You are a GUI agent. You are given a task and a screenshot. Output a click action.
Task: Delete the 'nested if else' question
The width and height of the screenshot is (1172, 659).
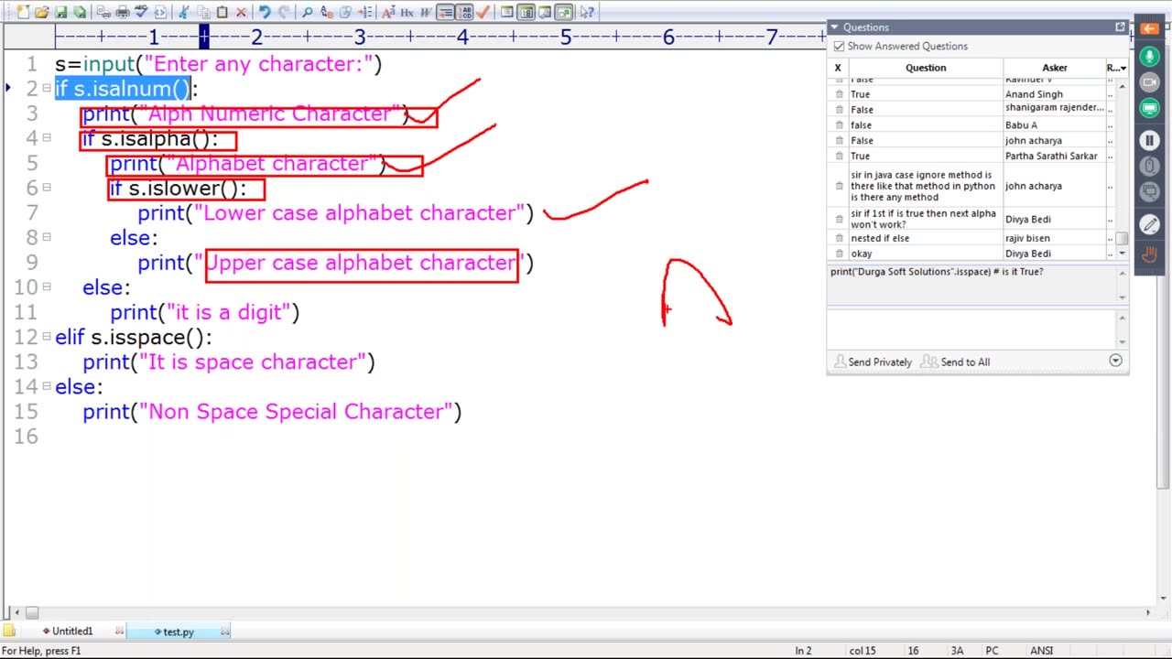[839, 238]
